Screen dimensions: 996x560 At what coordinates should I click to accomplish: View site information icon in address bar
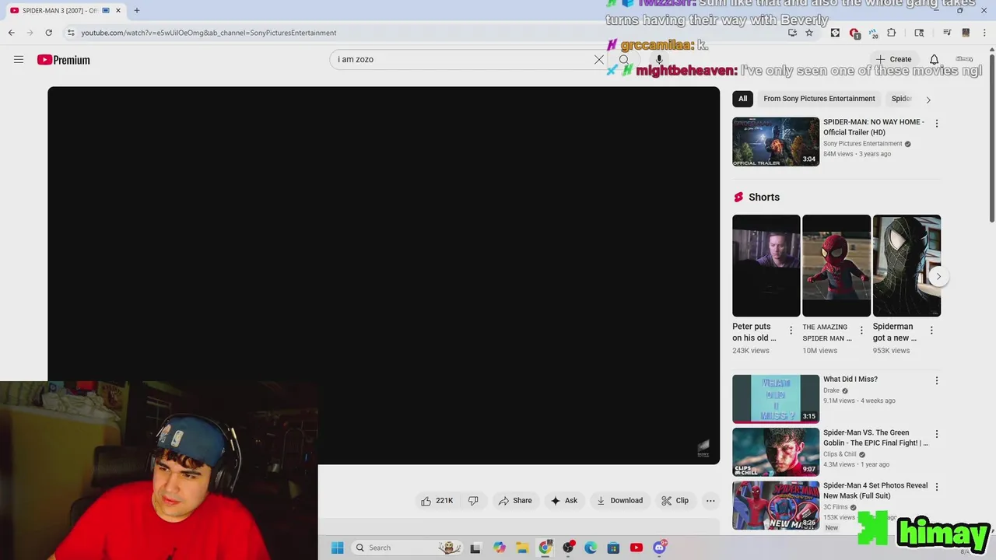pos(71,33)
